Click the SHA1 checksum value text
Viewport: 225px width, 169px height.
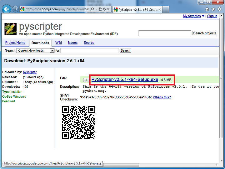pyautogui.click(x=116, y=97)
